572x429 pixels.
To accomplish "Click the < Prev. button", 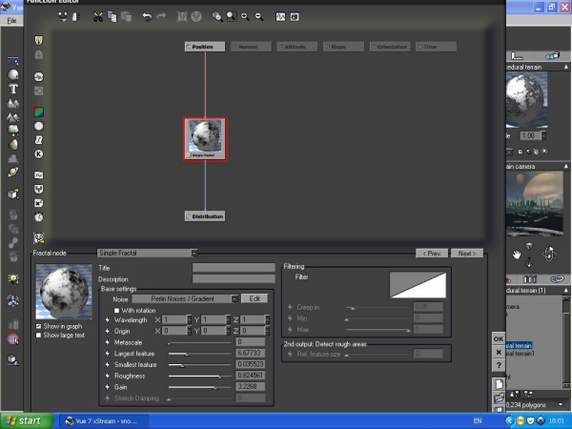I will click(x=432, y=254).
